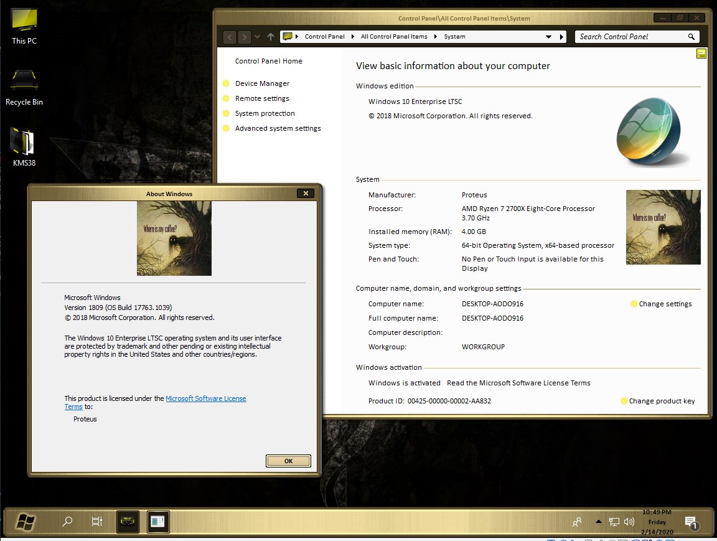Select the Recycle Bin desktop icon
This screenshot has height=541, width=717.
click(x=24, y=87)
